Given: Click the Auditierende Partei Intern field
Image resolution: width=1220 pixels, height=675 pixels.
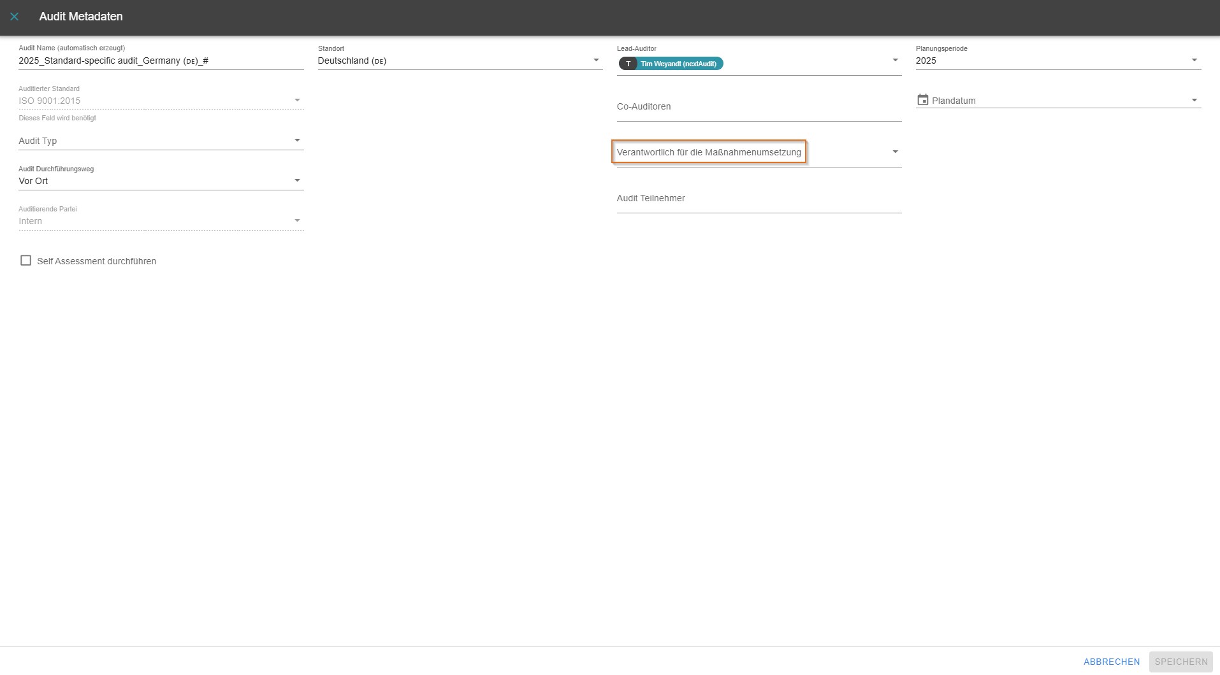Looking at the screenshot, I should 153,221.
